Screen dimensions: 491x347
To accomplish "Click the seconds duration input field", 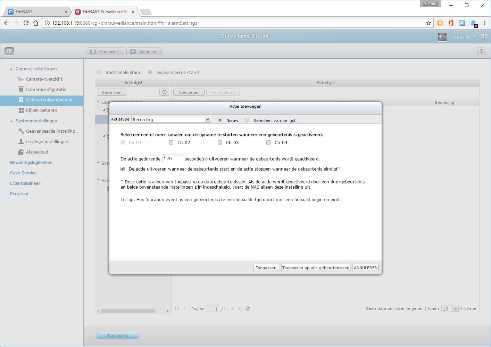I will (x=173, y=158).
